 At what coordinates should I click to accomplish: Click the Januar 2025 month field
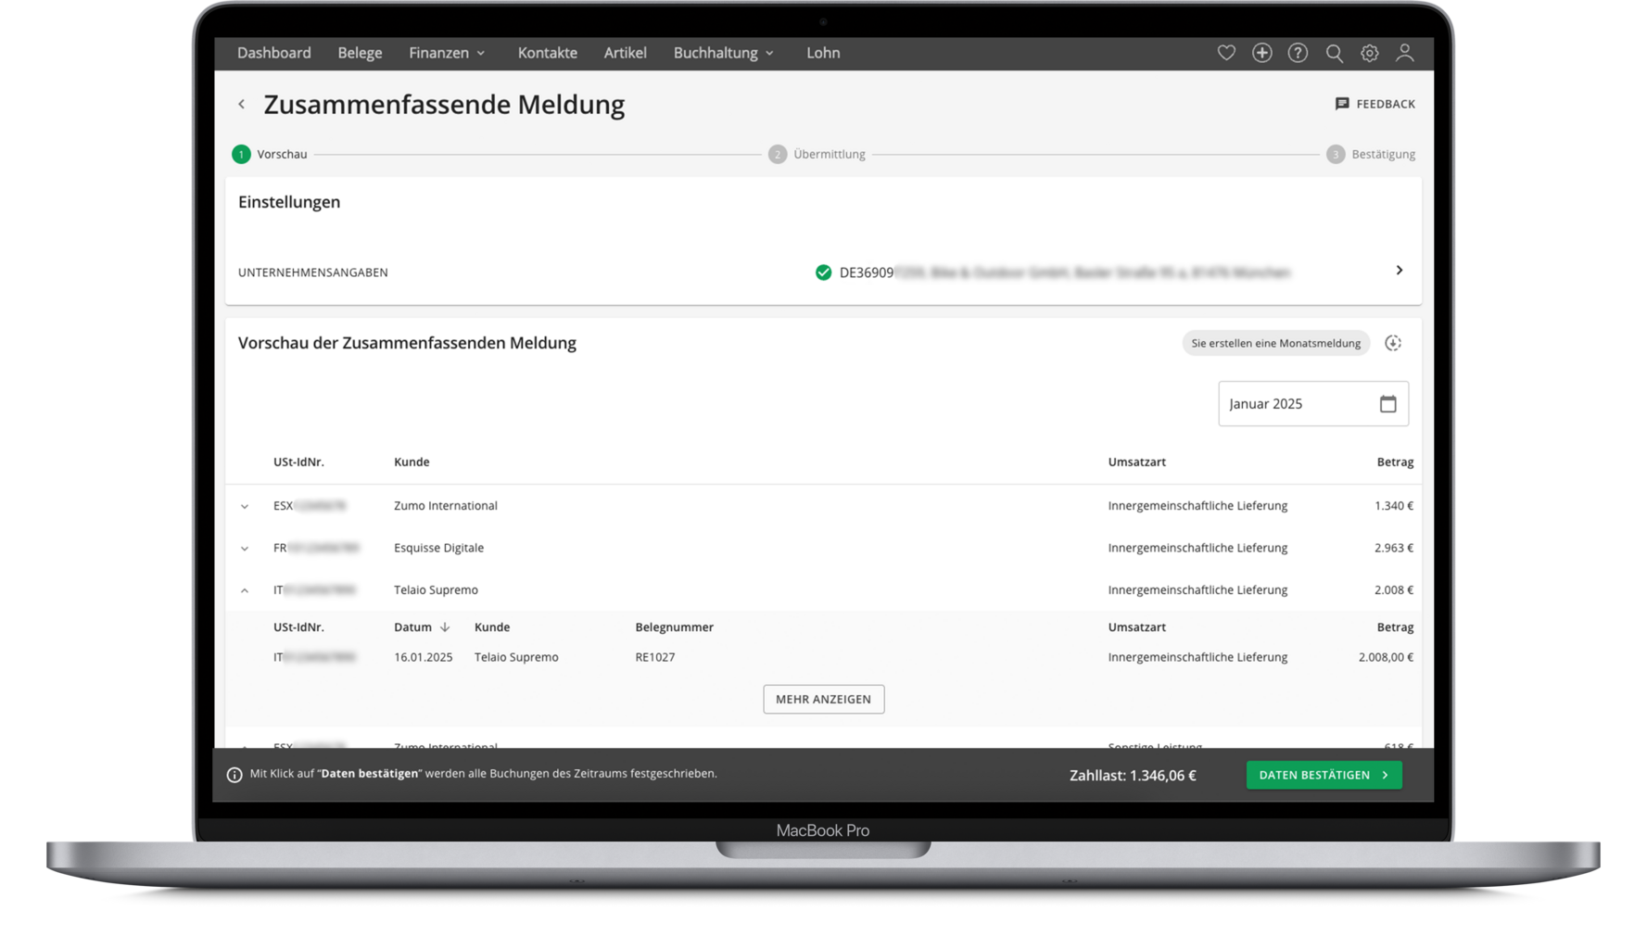coord(1298,404)
